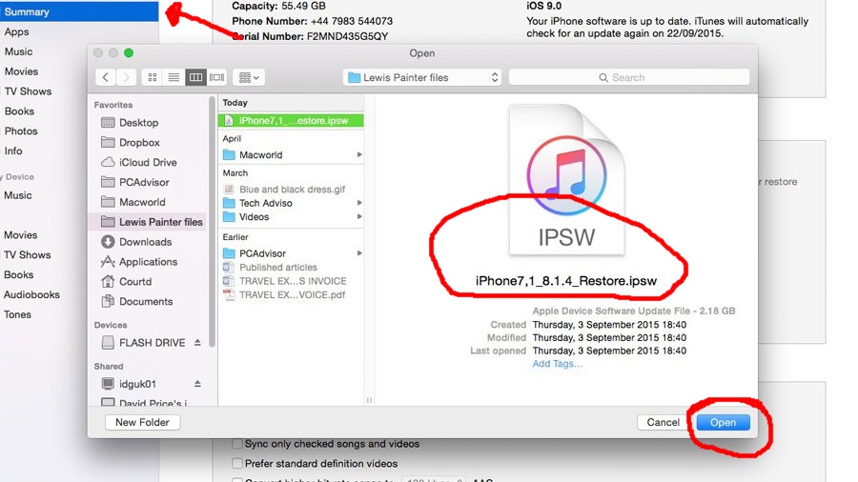Switch to column view
This screenshot has width=858, height=482.
pyautogui.click(x=195, y=77)
